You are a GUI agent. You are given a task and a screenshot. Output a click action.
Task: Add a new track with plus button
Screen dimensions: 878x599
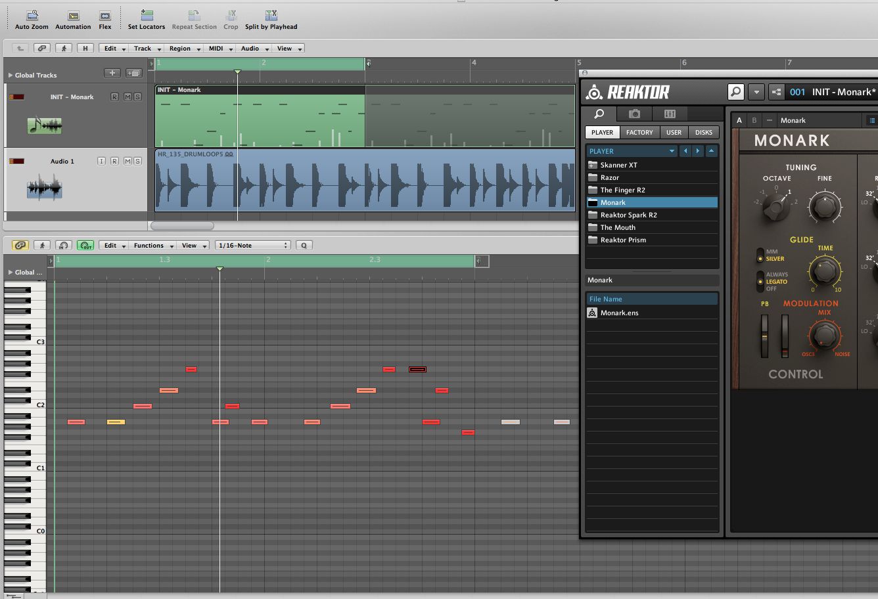[x=112, y=74]
